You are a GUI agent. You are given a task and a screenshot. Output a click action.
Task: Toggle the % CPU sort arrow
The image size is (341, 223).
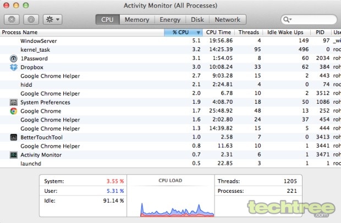198,32
